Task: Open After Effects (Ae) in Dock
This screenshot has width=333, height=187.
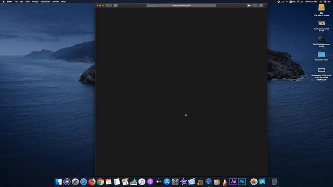Action: coord(233,182)
